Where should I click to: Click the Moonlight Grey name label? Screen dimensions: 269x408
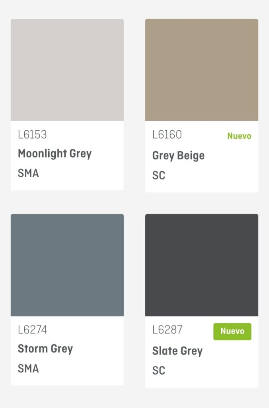pos(55,154)
